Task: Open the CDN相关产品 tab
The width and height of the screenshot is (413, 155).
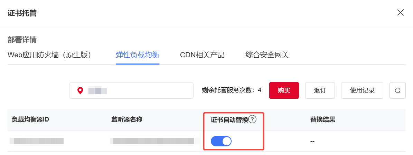Action: [x=202, y=55]
